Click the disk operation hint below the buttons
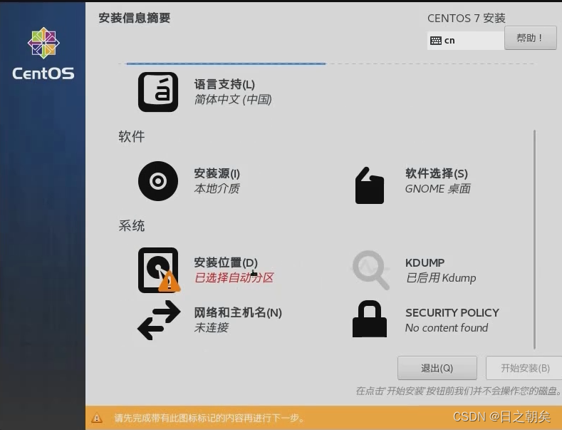This screenshot has width=562, height=430. [x=458, y=391]
